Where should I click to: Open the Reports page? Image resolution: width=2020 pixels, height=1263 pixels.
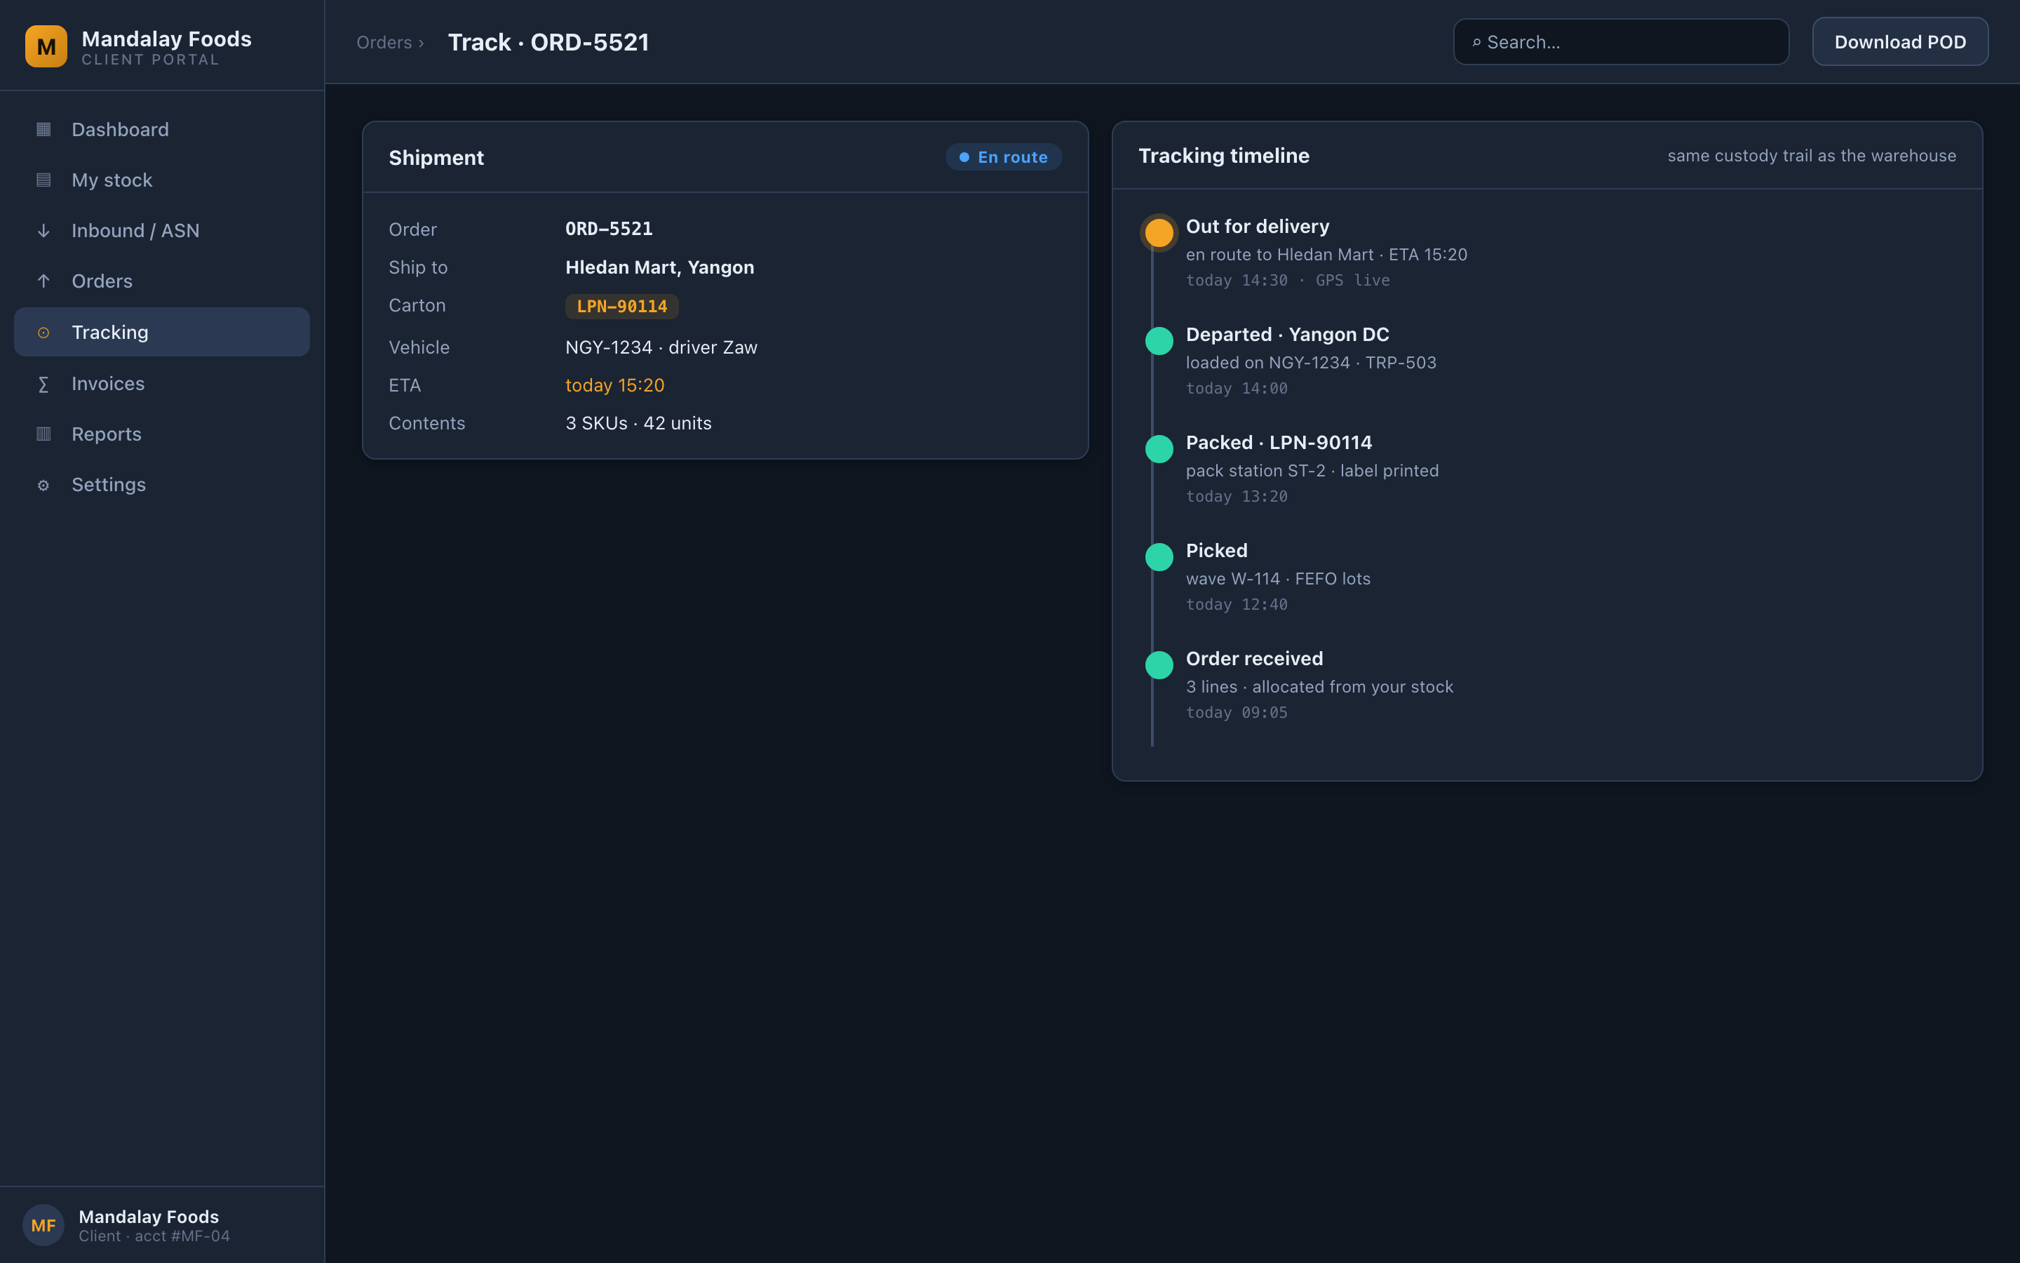tap(162, 434)
